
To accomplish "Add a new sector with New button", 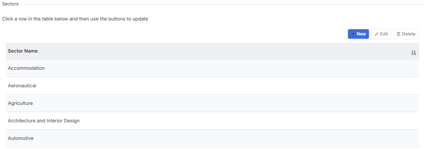I will pyautogui.click(x=358, y=34).
